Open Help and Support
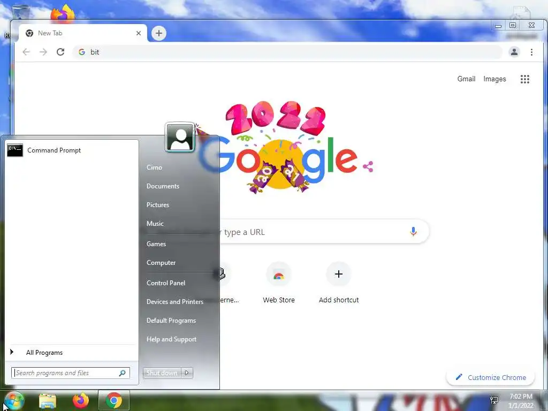The width and height of the screenshot is (548, 411). click(171, 339)
